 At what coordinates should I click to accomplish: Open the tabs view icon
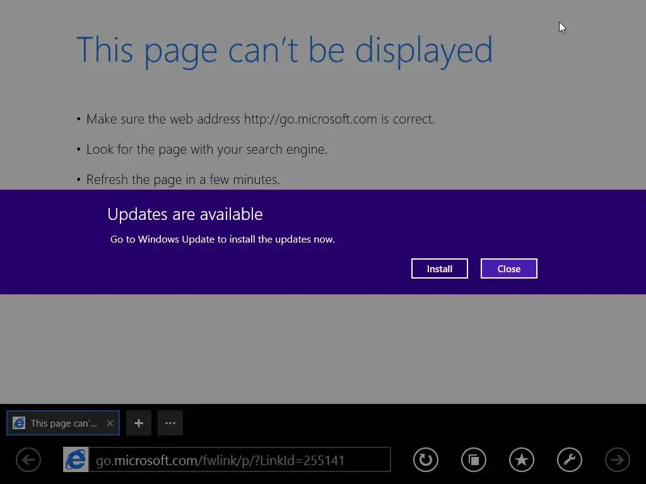click(473, 459)
